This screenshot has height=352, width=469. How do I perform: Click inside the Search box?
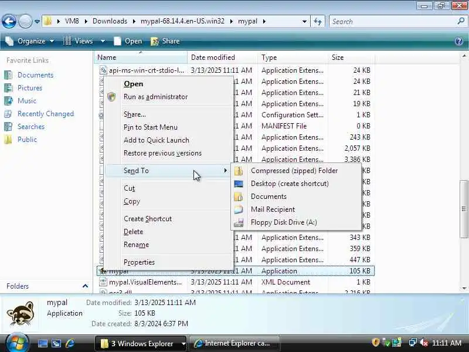392,21
